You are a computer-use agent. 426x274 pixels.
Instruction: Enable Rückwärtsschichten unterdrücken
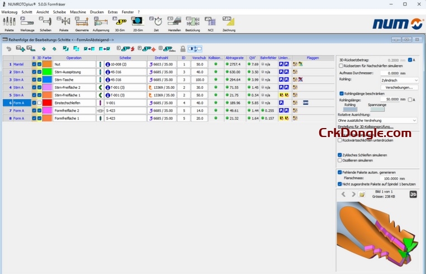click(x=339, y=140)
